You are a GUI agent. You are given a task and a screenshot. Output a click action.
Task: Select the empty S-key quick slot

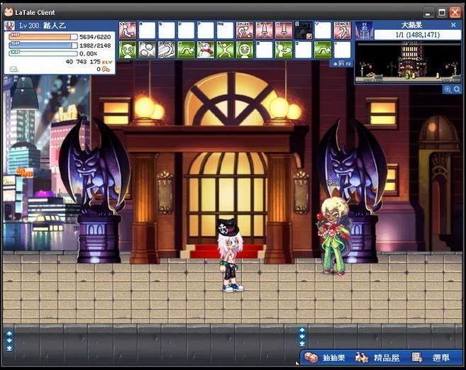167,30
